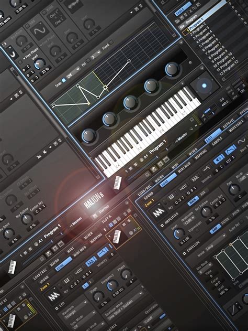Screen dimensions: 248x331
Task: Click the crossfade icon beside G 8 in Amplifier zone panel
Action: point(184,187)
